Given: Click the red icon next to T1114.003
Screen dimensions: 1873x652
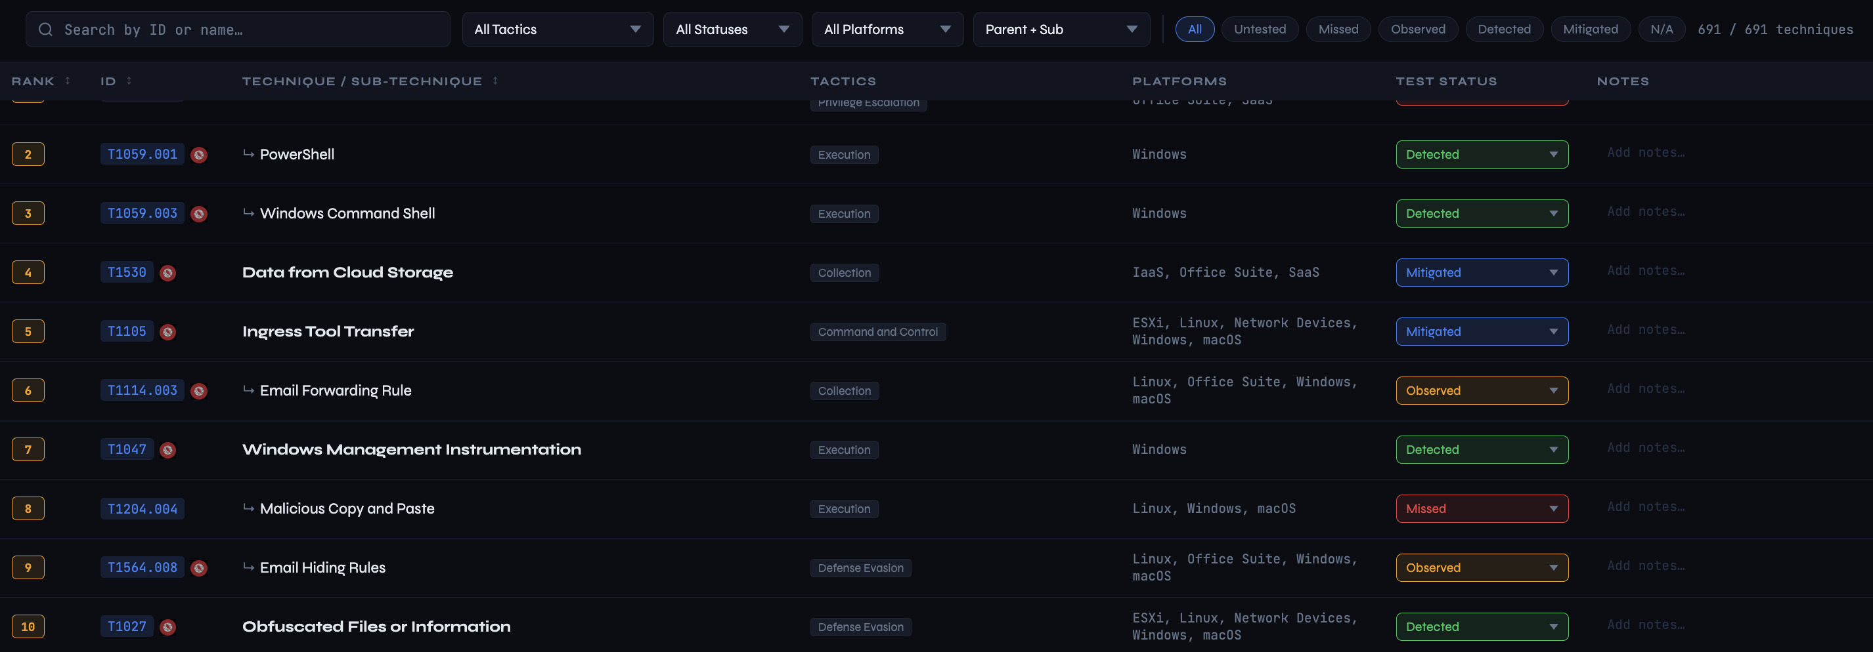Looking at the screenshot, I should point(198,392).
